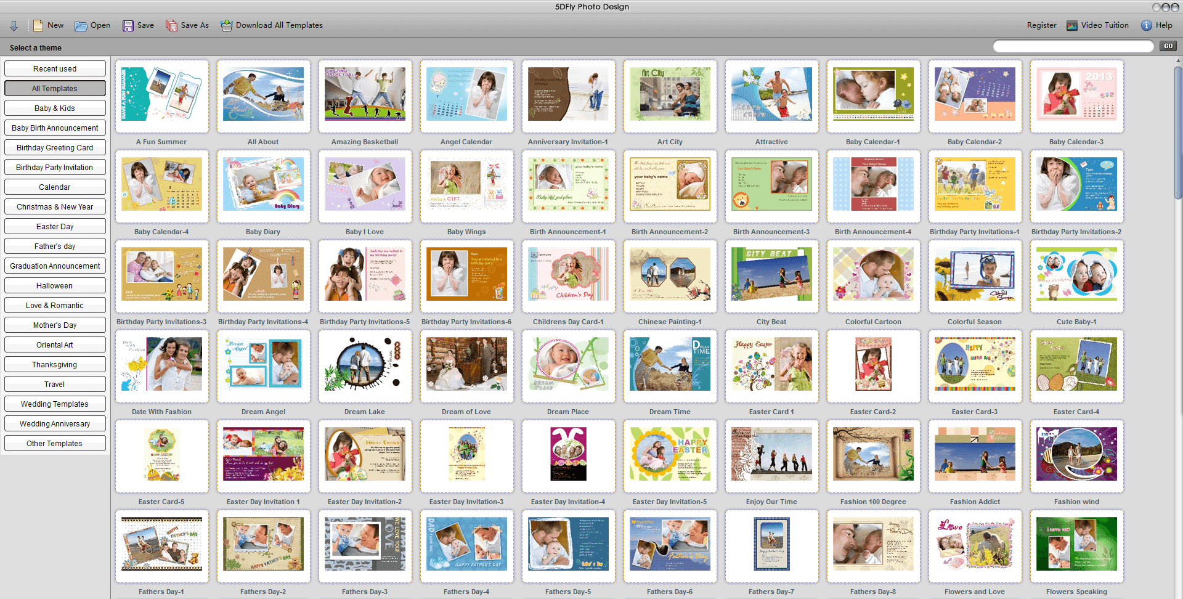The width and height of the screenshot is (1183, 599).
Task: Switch to Wedding Templates category
Action: coord(55,404)
